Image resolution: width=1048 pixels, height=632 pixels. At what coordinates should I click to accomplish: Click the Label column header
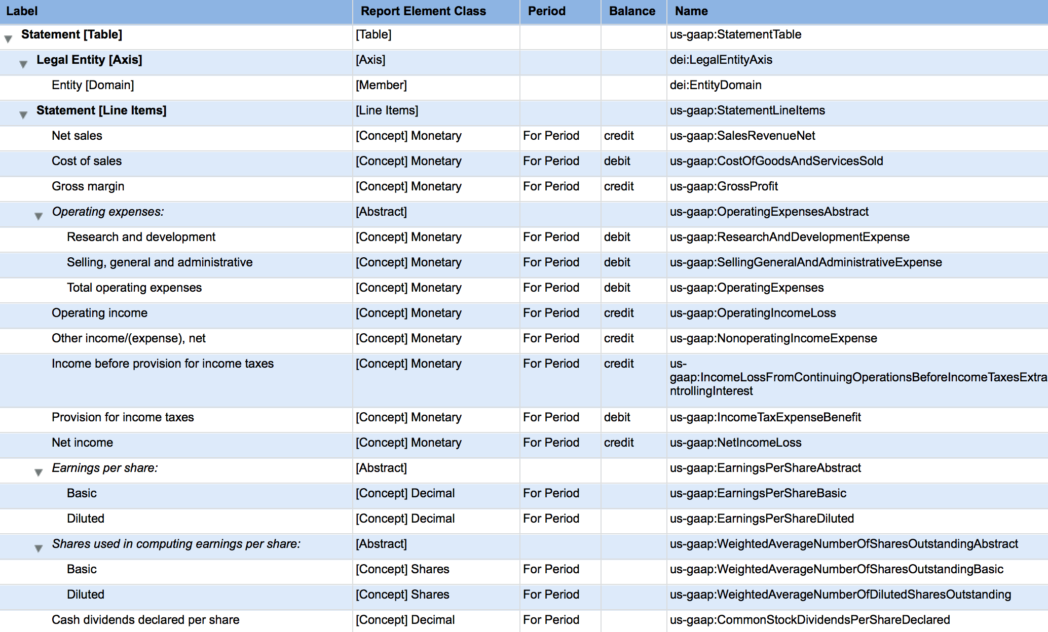tap(22, 11)
